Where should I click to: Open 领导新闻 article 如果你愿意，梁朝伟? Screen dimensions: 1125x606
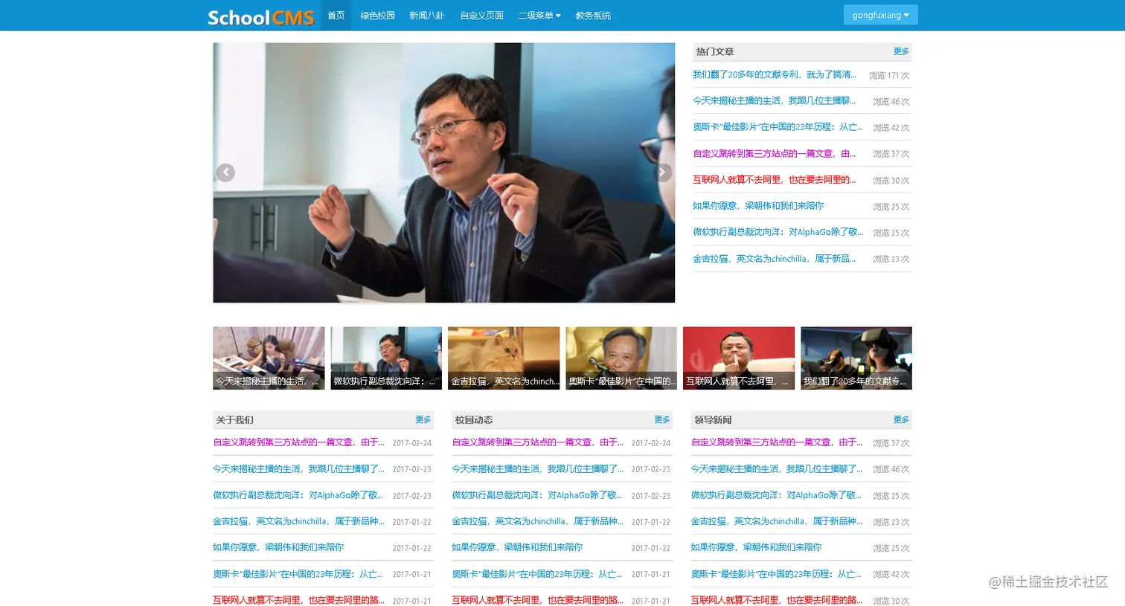(x=756, y=547)
